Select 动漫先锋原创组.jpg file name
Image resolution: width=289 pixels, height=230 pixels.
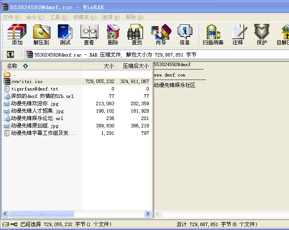tap(35, 126)
